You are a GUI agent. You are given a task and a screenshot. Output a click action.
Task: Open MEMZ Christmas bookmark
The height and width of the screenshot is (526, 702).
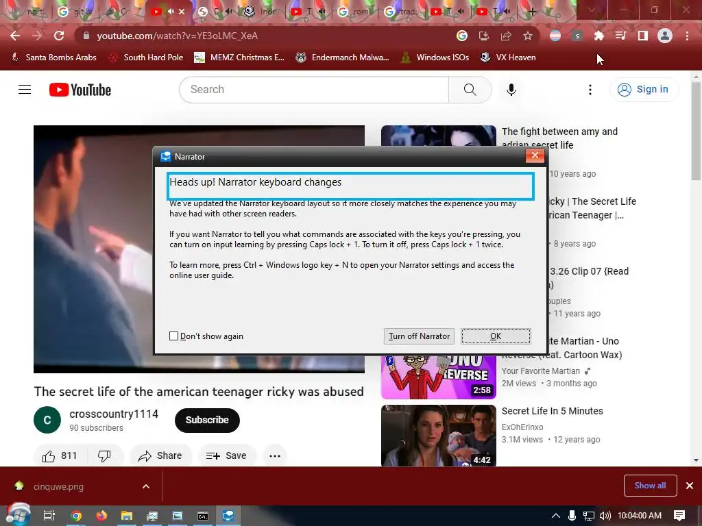pos(239,58)
